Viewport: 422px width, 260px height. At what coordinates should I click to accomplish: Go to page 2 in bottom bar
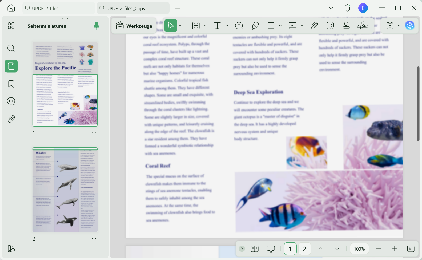point(304,249)
